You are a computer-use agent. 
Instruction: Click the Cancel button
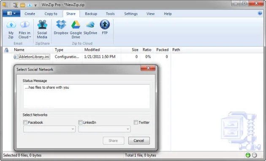pyautogui.click(x=139, y=141)
